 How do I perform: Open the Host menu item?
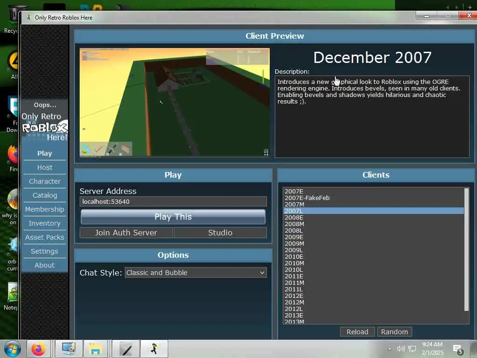pyautogui.click(x=45, y=167)
